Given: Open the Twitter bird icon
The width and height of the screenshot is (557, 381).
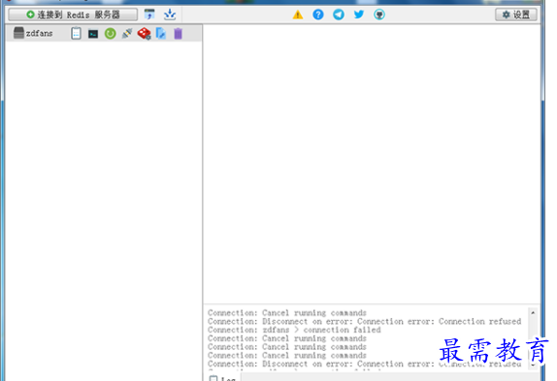Looking at the screenshot, I should point(359,15).
